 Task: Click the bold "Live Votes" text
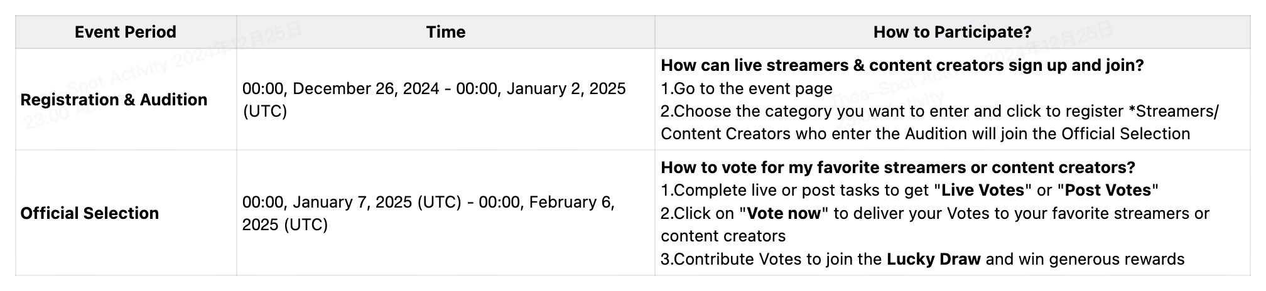click(983, 190)
